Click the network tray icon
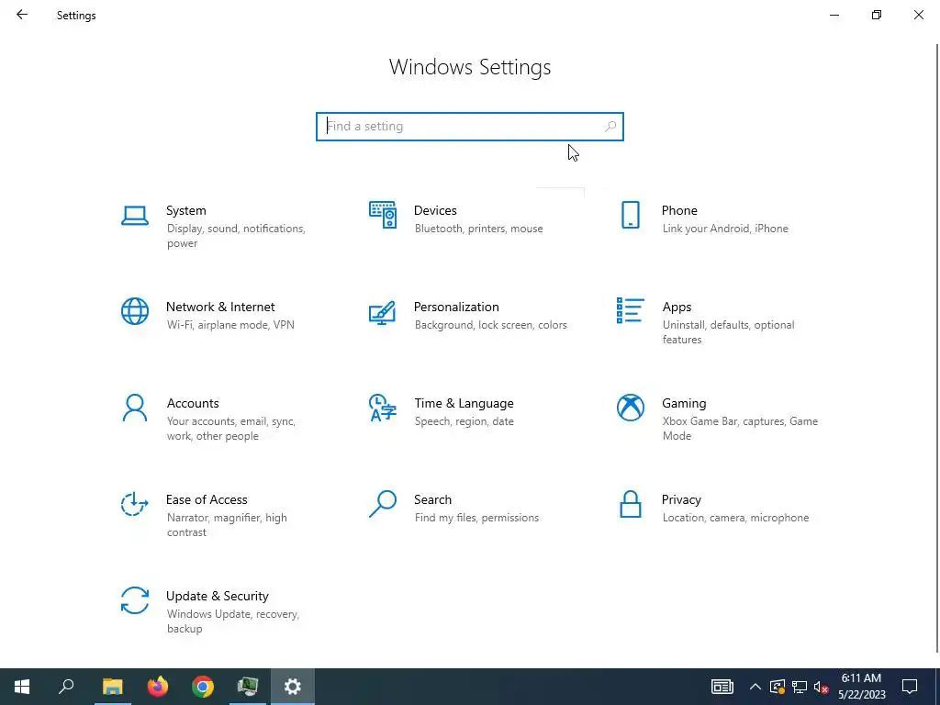This screenshot has width=940, height=705. (x=800, y=687)
